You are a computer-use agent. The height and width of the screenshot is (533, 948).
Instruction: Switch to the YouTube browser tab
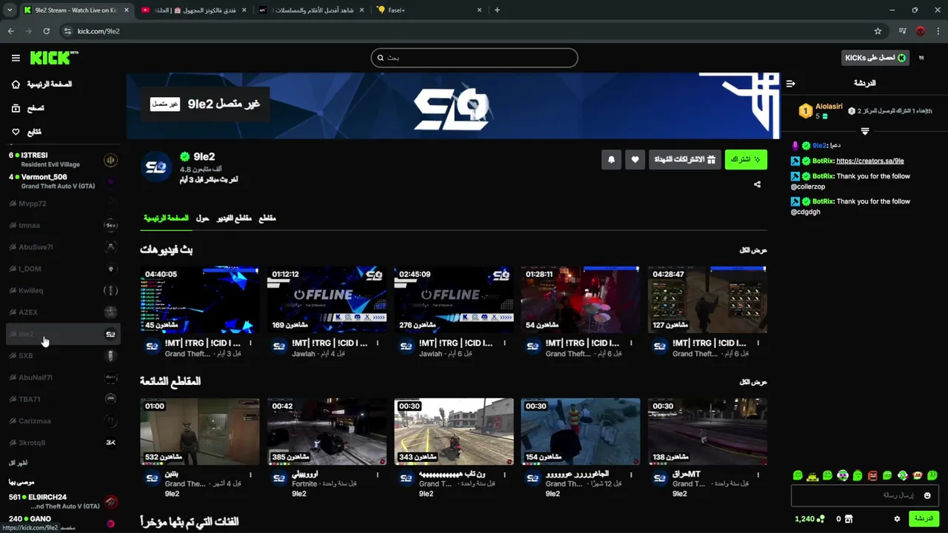193,10
